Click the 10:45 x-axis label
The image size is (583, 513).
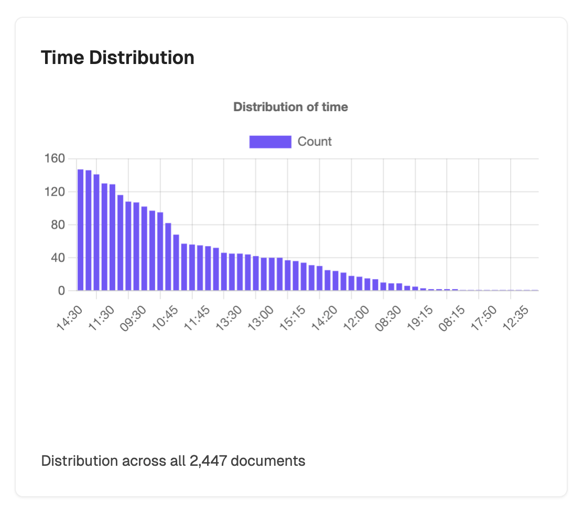pos(166,318)
